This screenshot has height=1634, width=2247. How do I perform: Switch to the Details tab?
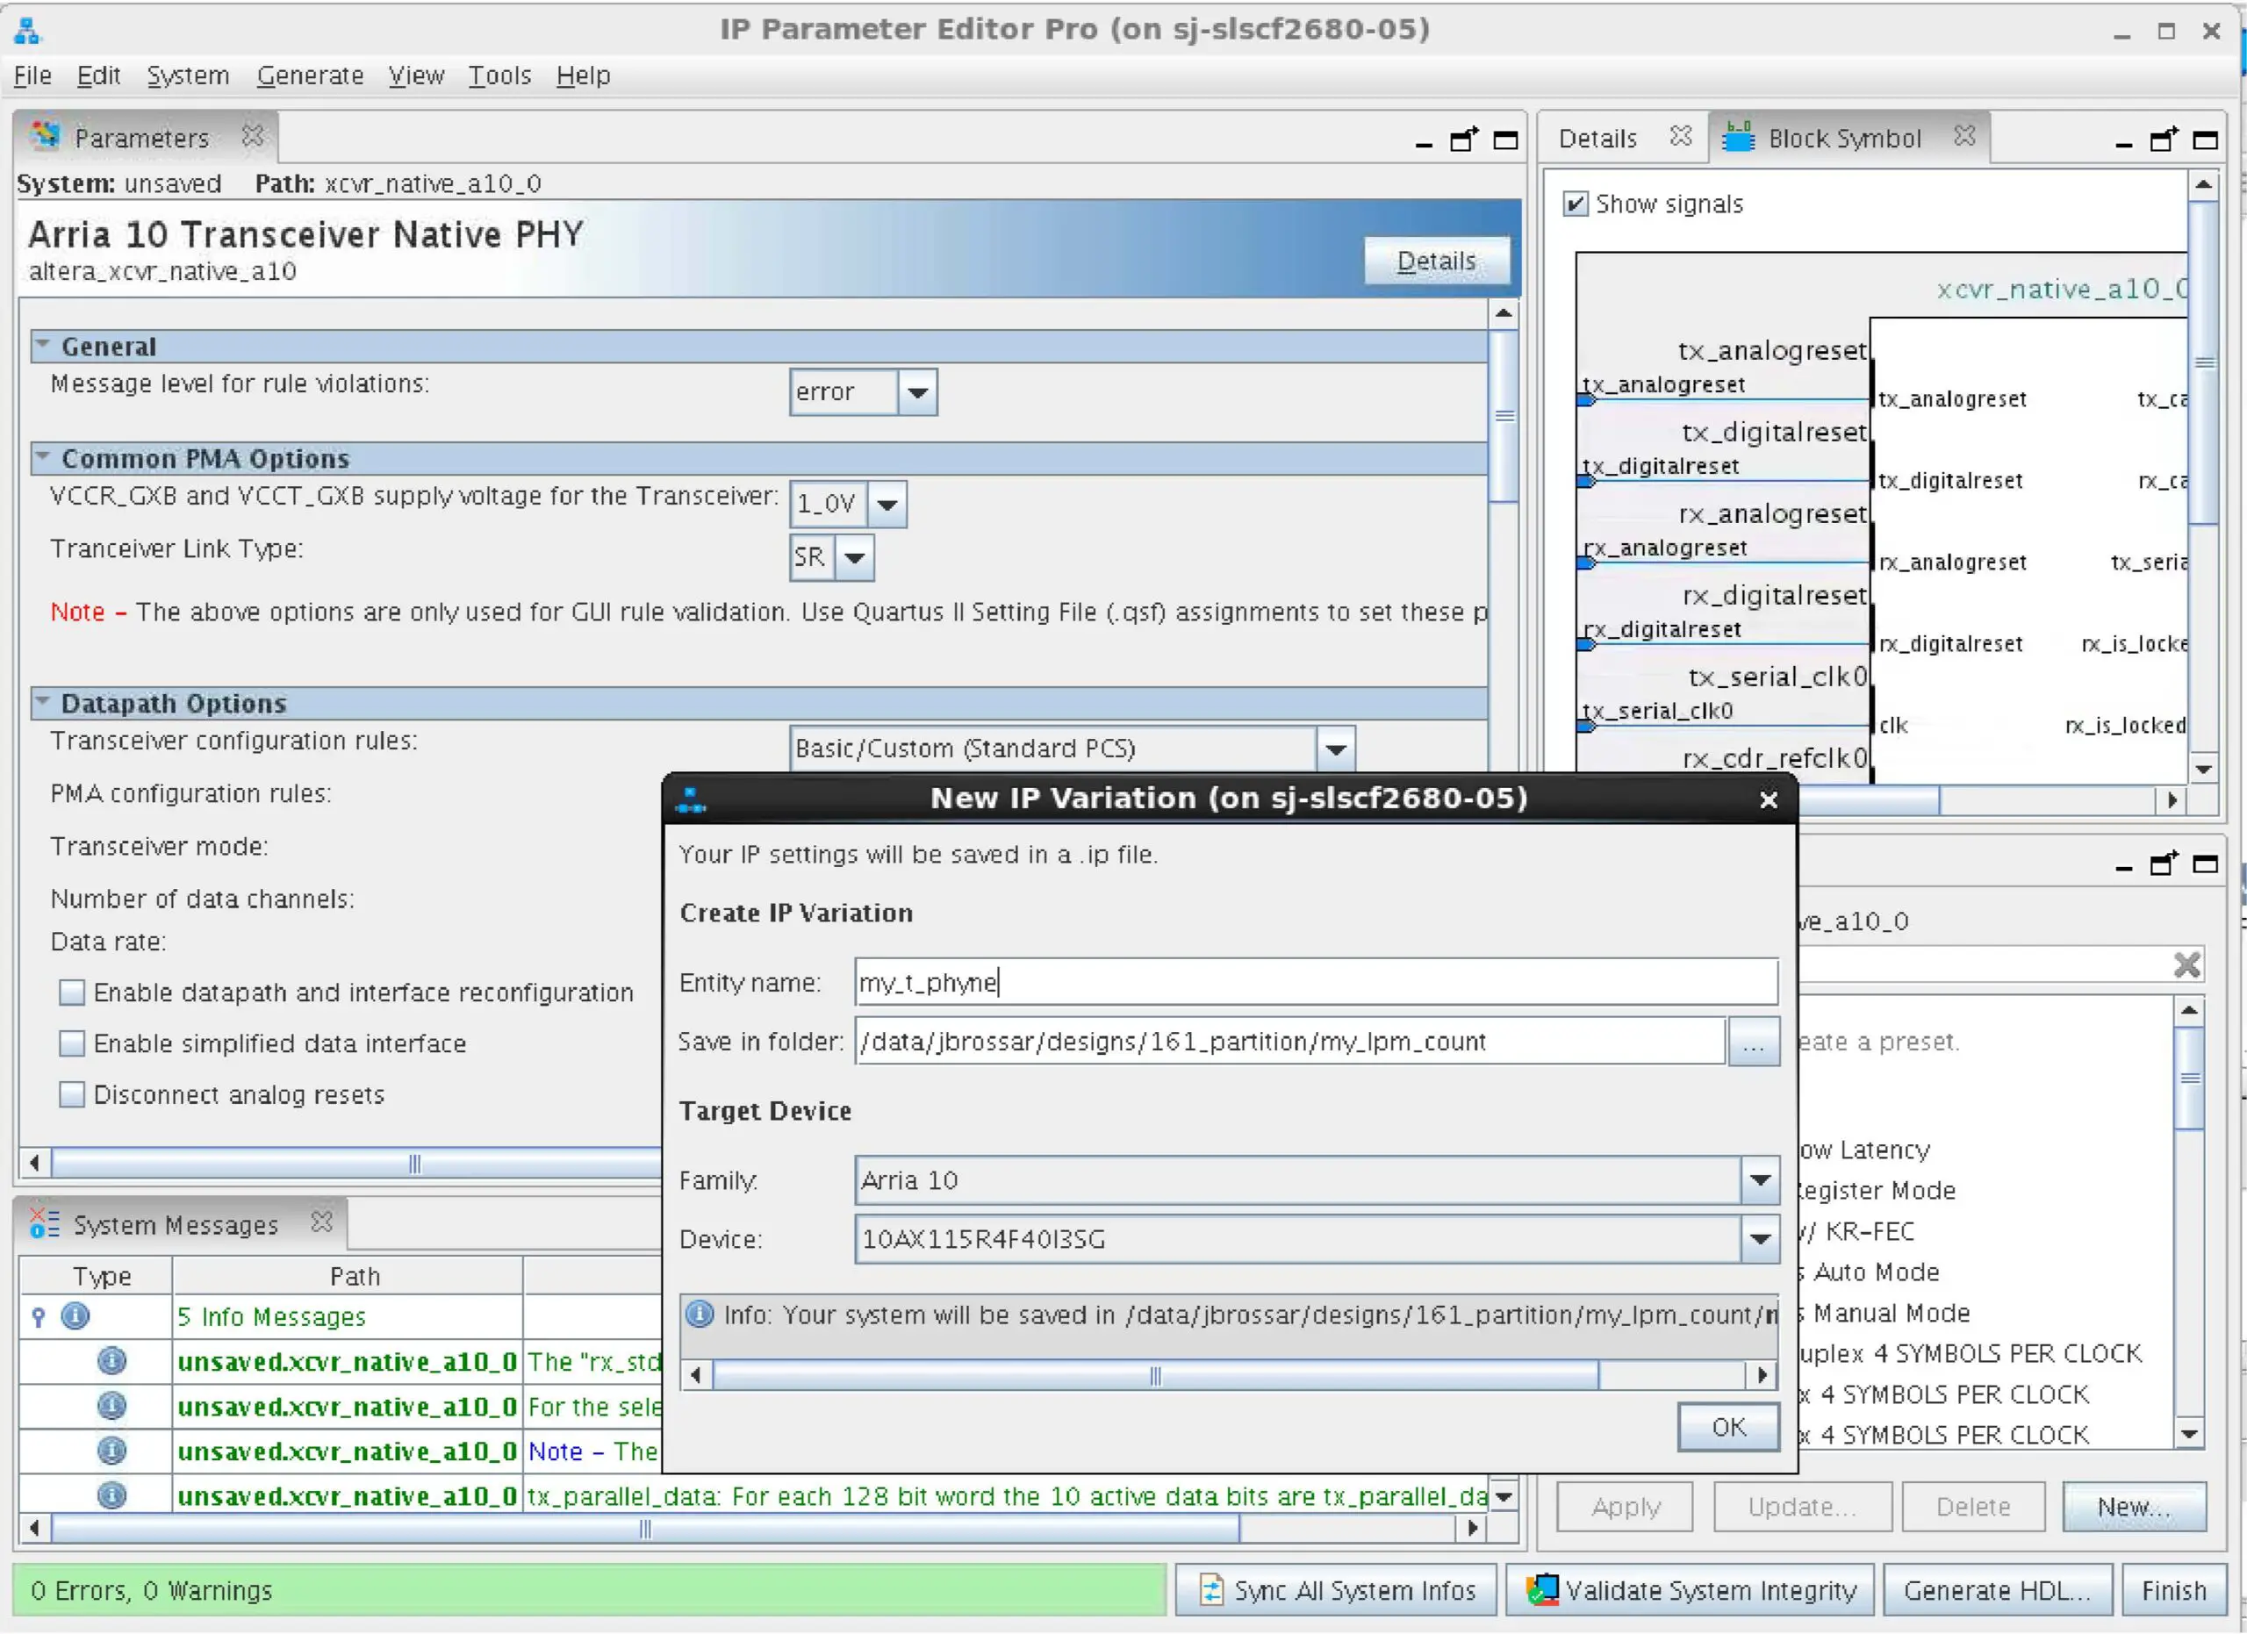tap(1597, 138)
